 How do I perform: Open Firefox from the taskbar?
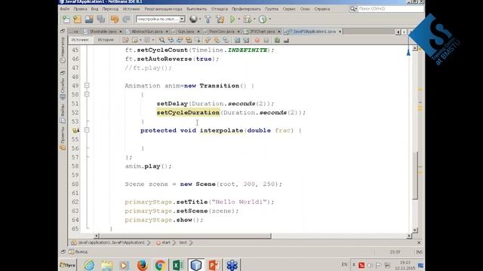pos(142,265)
